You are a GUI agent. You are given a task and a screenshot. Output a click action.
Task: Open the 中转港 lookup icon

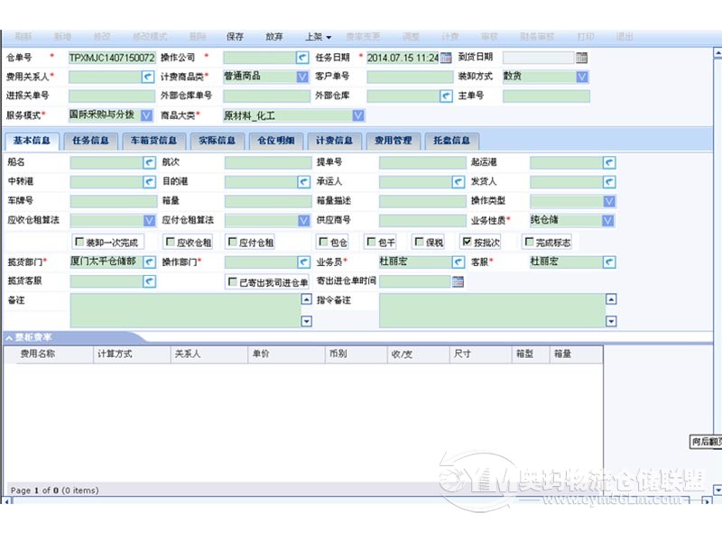click(x=149, y=182)
